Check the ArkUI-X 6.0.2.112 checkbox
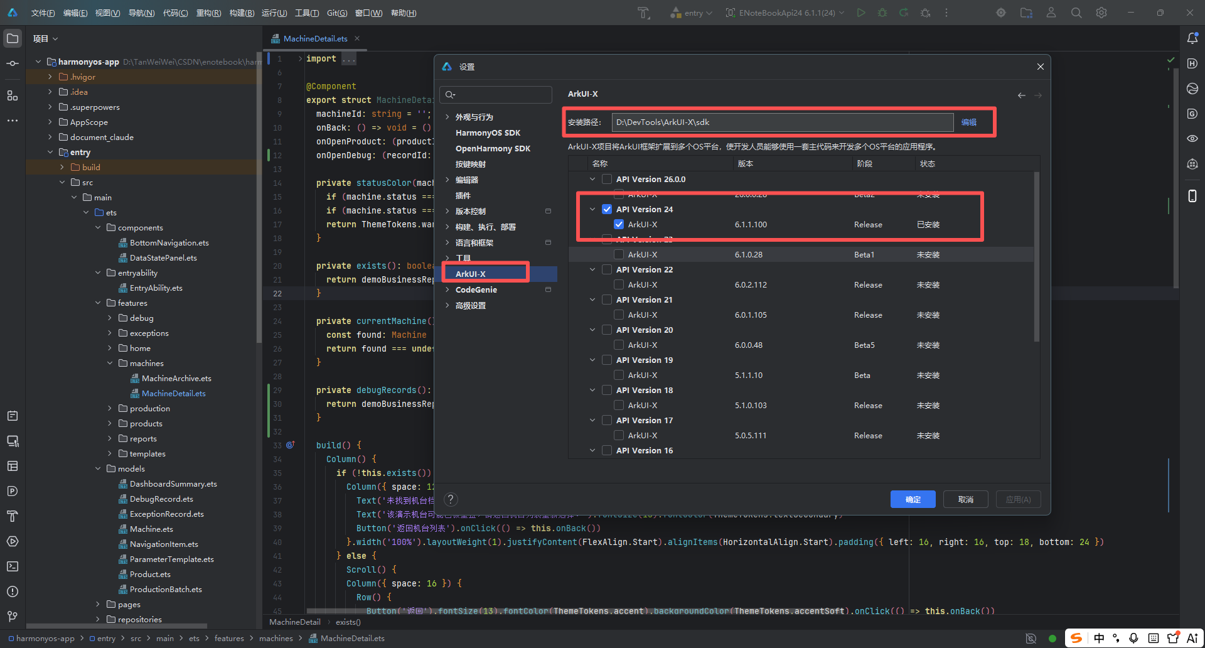This screenshot has width=1205, height=648. click(619, 284)
